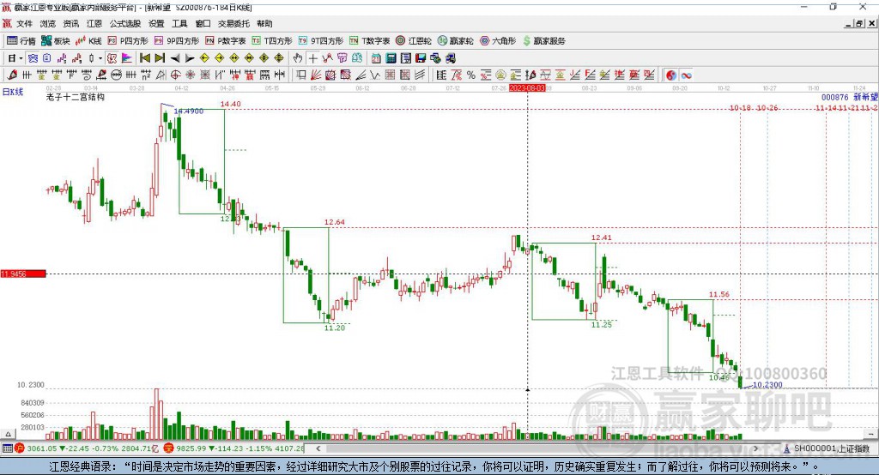Click the red yin-yang icon

(671, 75)
